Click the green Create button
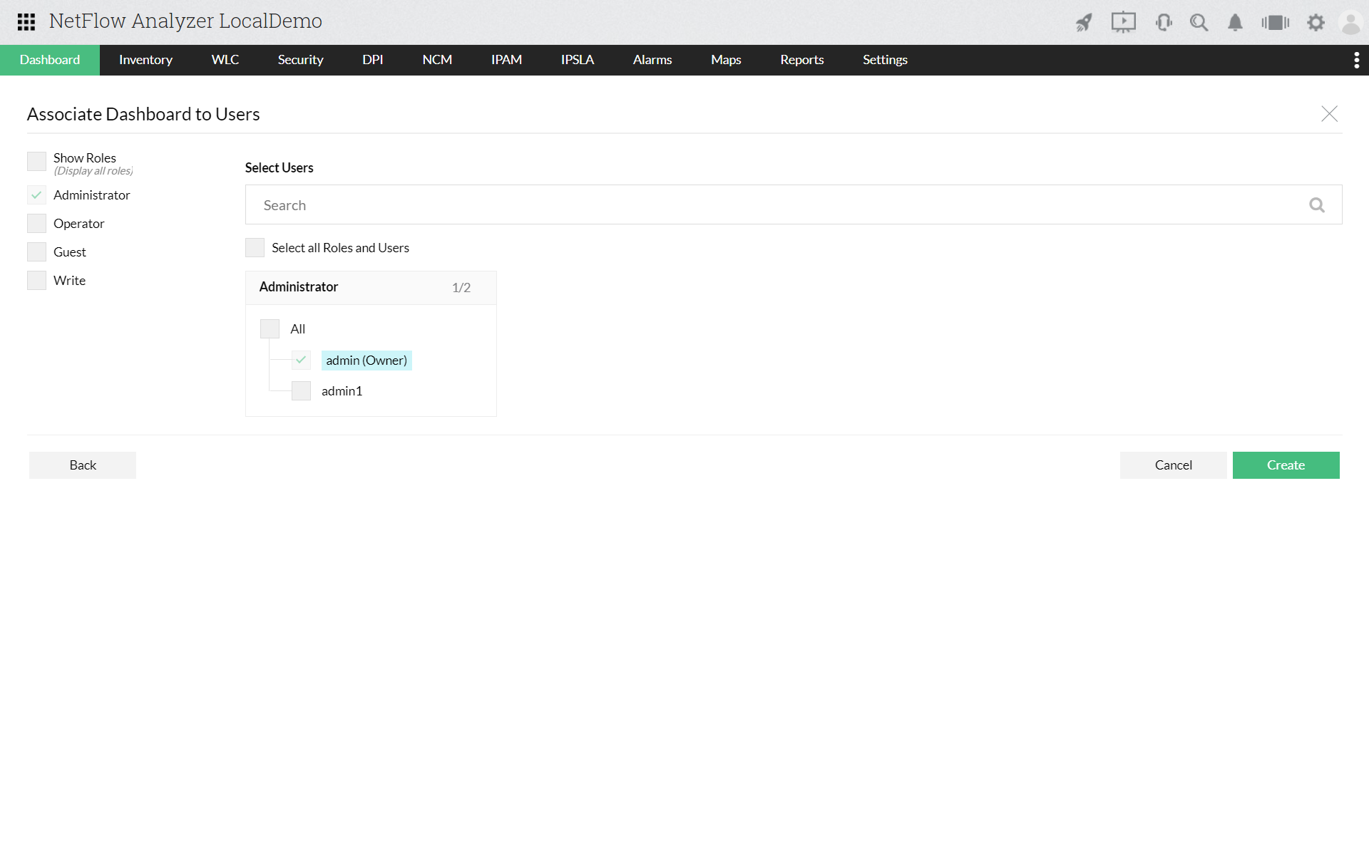This screenshot has height=855, width=1369. (x=1286, y=465)
